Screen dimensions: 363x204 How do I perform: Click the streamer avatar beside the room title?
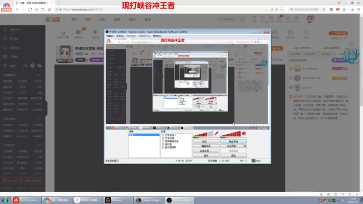coord(65,54)
